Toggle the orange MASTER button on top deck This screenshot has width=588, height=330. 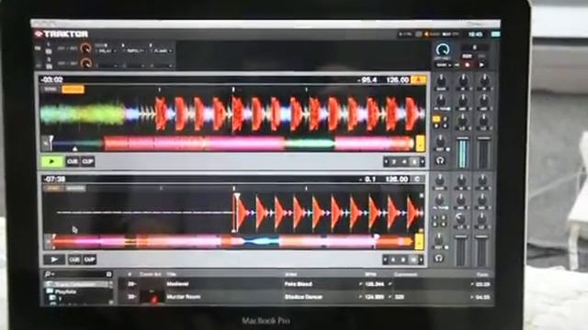[x=73, y=89]
